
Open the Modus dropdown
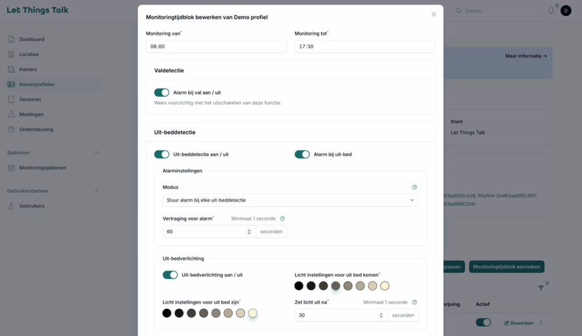pyautogui.click(x=290, y=200)
